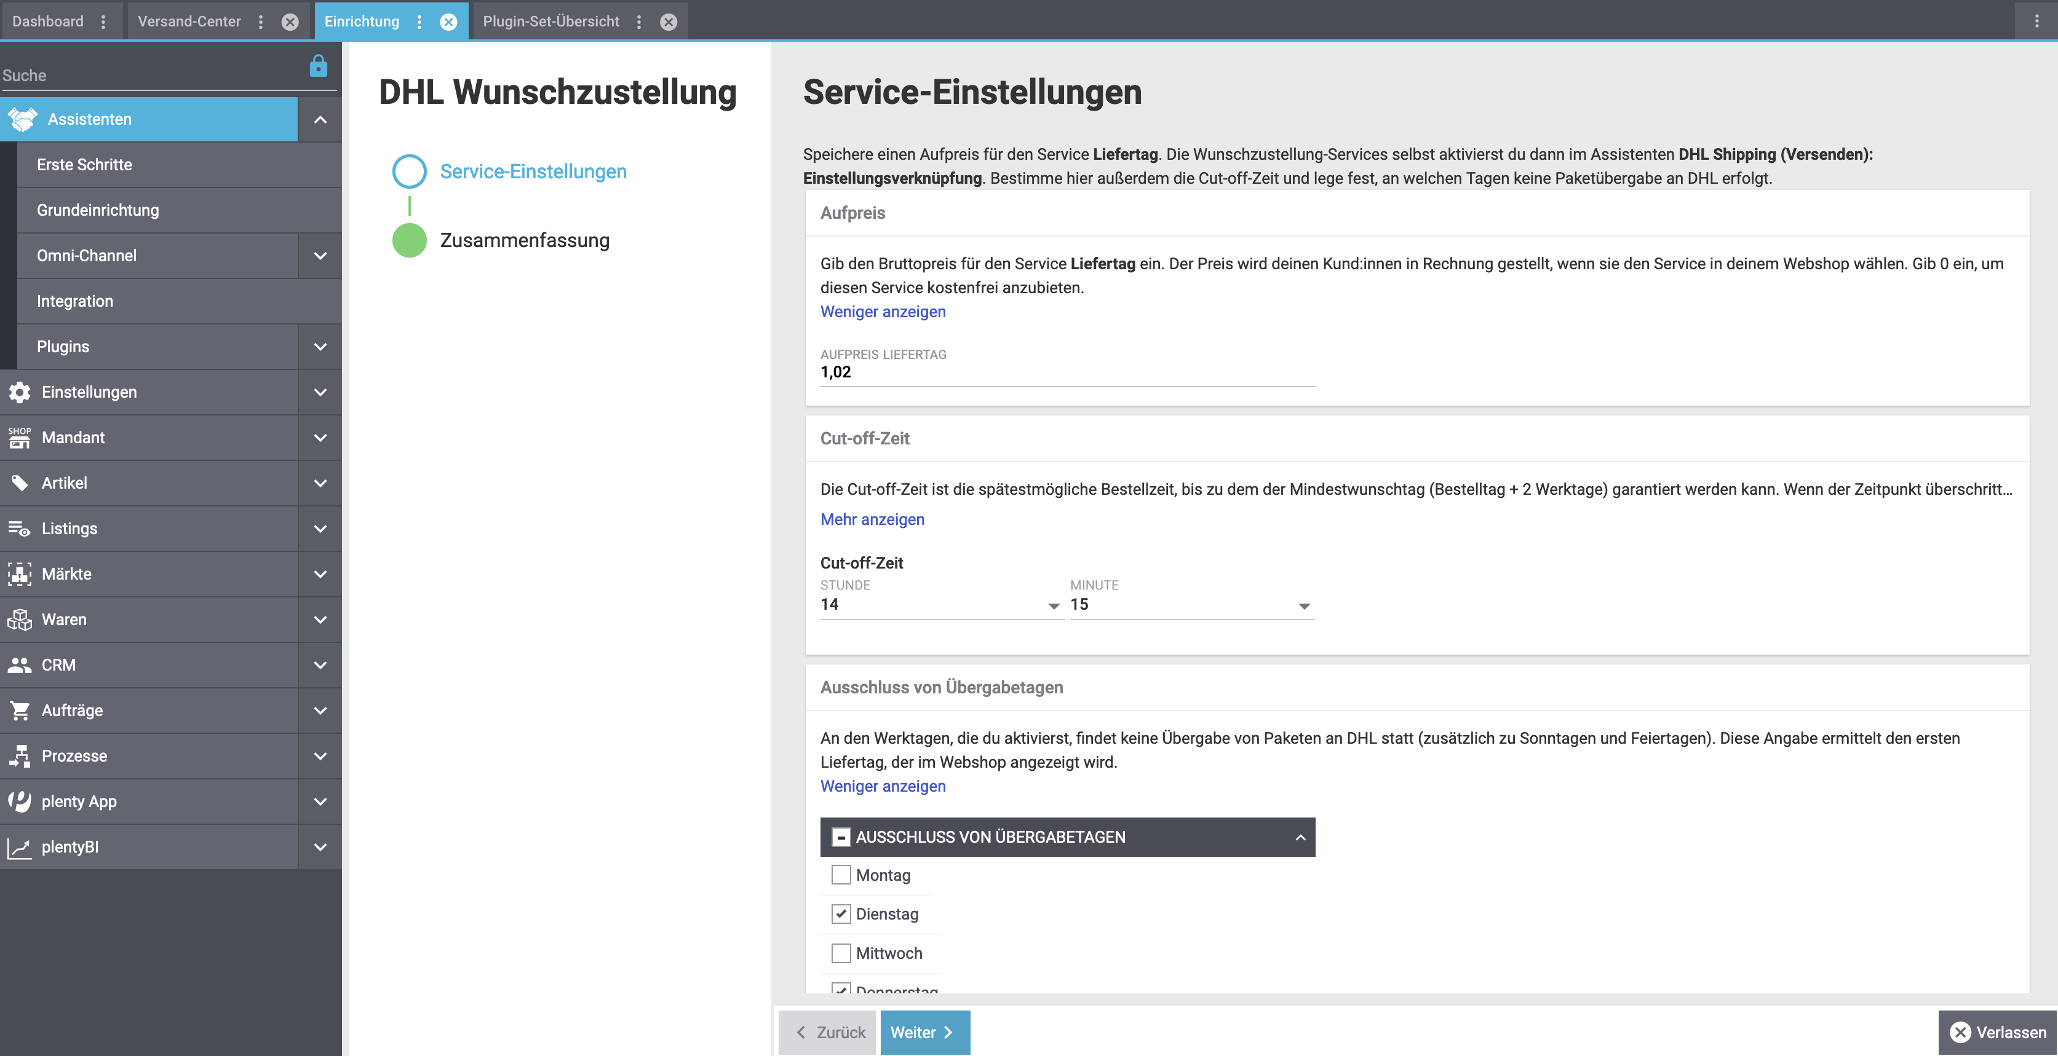Expand the plentyBI menu chevron
This screenshot has height=1056, width=2058.
(320, 848)
